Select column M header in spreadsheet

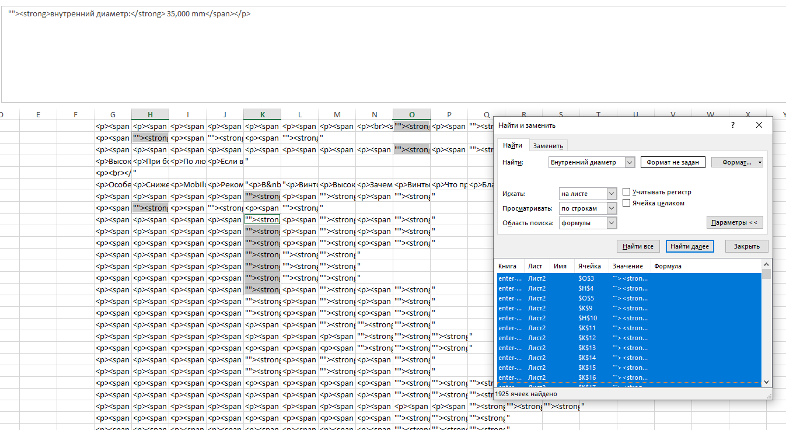[337, 114]
